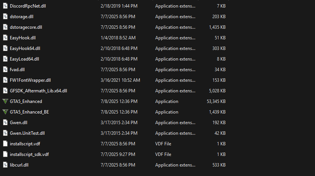Select the fvad.dll file name
315x176 pixels.
(x=17, y=70)
